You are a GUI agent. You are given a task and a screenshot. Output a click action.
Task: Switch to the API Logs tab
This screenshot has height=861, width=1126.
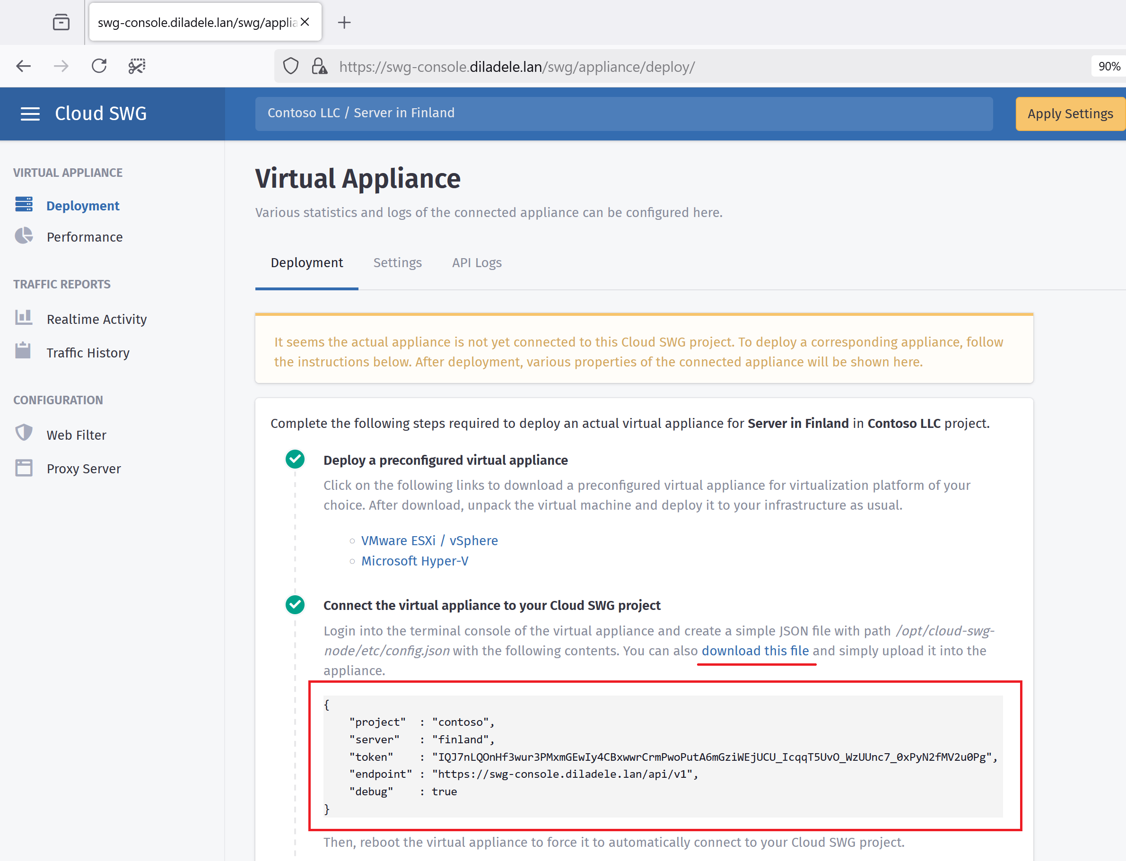pos(477,263)
